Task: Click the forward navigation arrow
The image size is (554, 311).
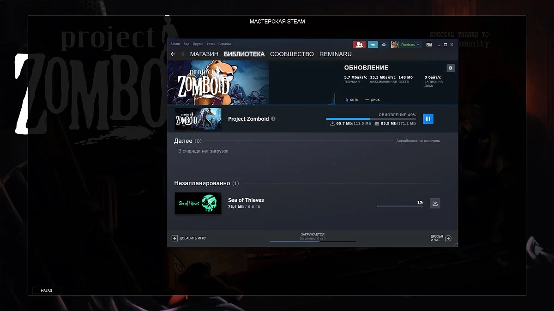Action: click(x=182, y=54)
